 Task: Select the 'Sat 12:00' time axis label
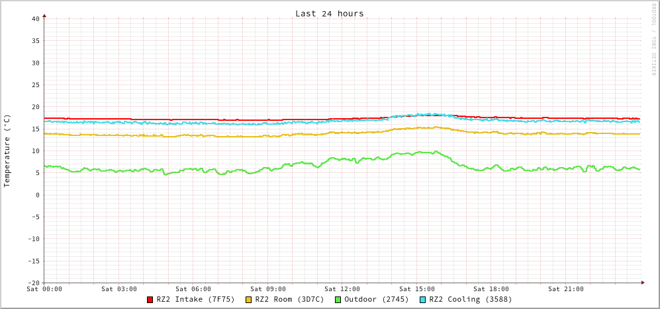coord(342,289)
